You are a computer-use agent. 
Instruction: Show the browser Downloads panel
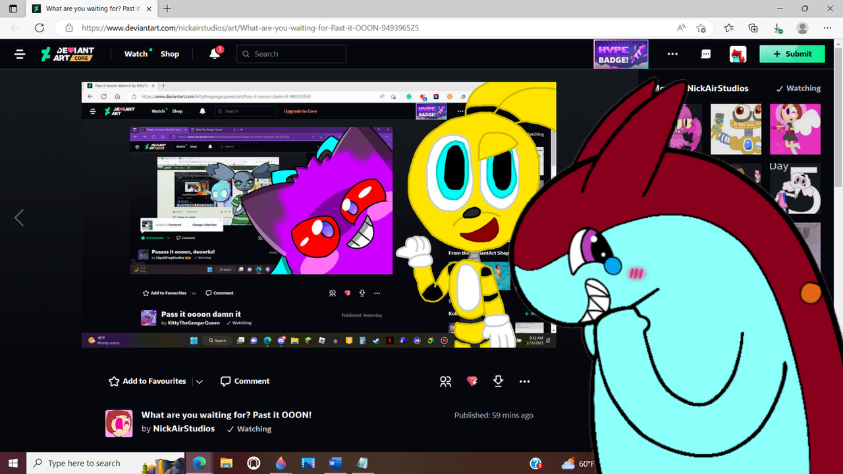point(778,28)
